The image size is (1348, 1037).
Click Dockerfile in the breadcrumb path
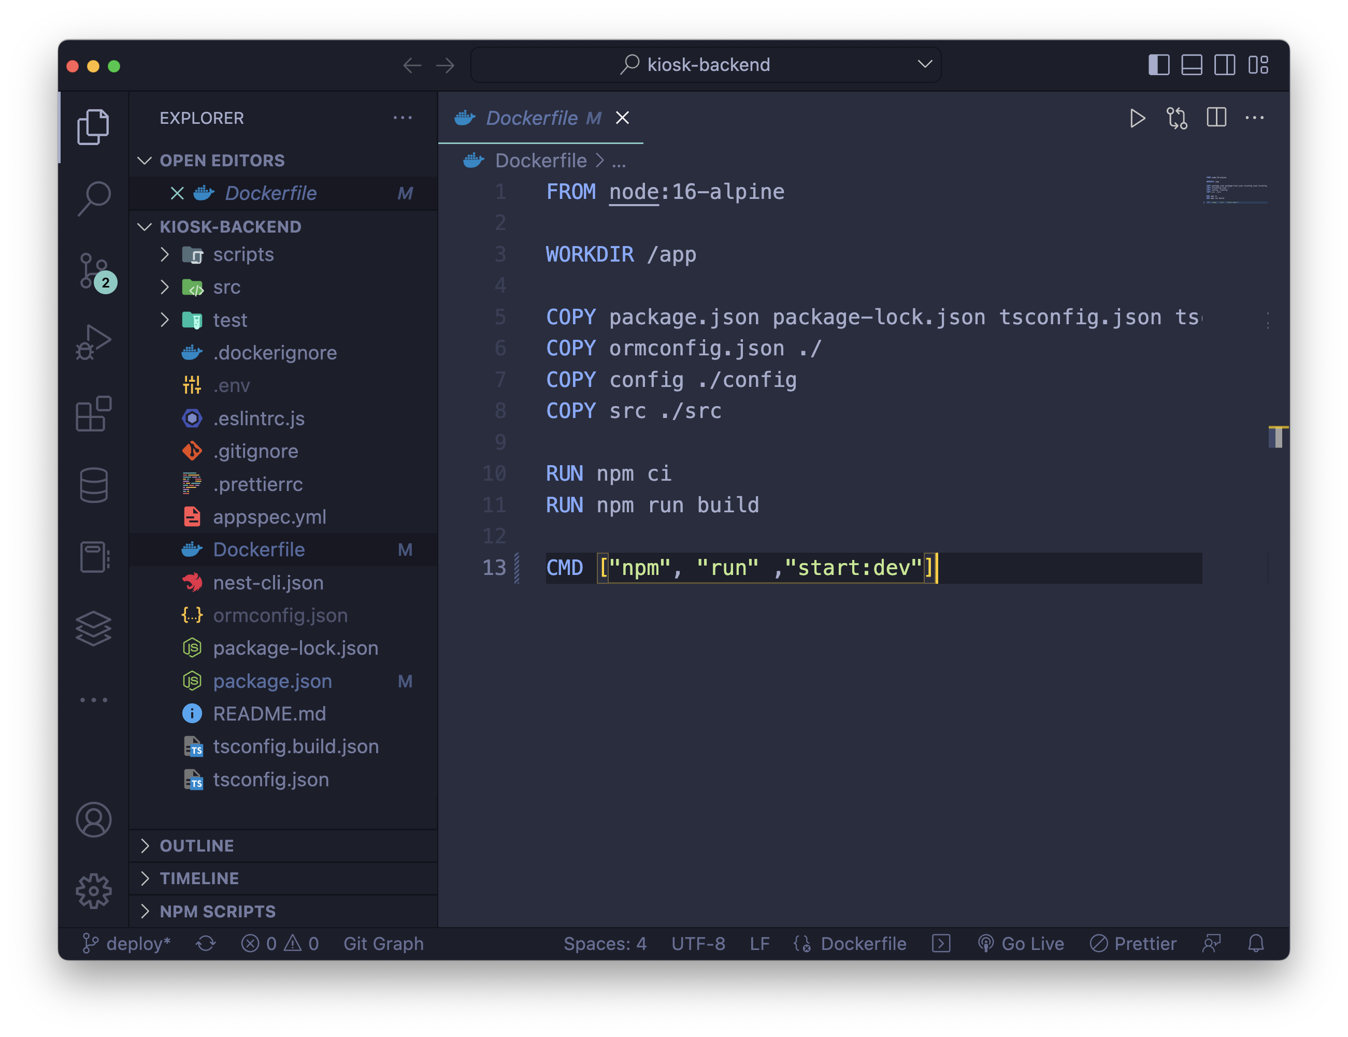point(541,161)
